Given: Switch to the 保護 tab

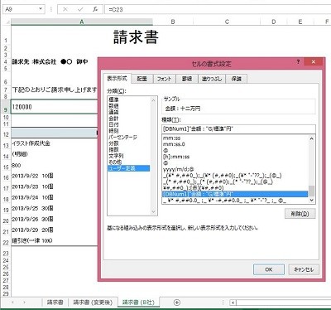Looking at the screenshot, I should point(237,79).
